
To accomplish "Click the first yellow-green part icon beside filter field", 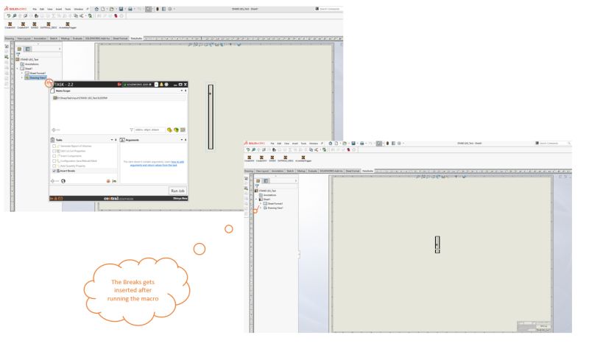I will [169, 130].
